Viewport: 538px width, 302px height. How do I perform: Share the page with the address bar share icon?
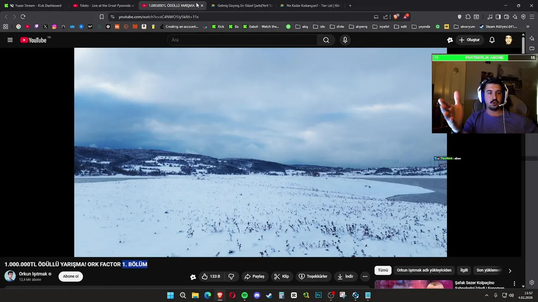385,17
